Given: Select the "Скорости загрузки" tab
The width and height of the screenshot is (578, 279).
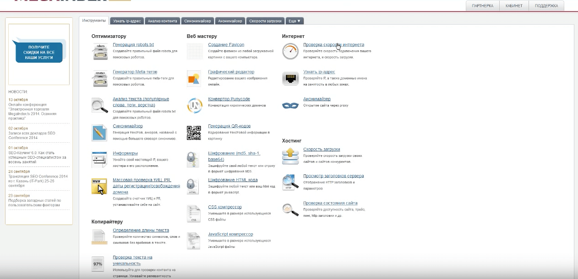Looking at the screenshot, I should pyautogui.click(x=265, y=21).
